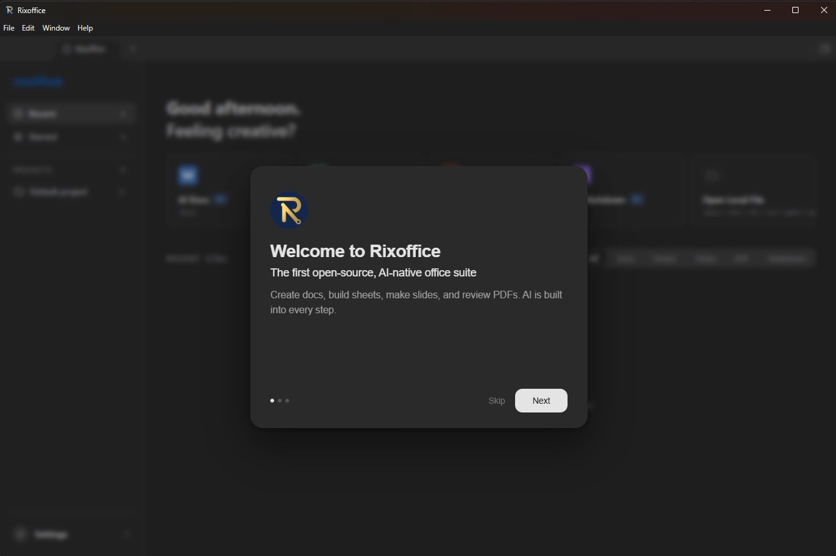This screenshot has width=836, height=556.
Task: Click the Open Local File card
Action: click(x=754, y=191)
